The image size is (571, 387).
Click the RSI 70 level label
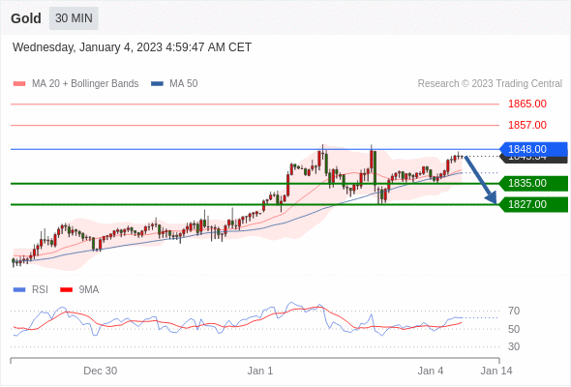point(514,311)
